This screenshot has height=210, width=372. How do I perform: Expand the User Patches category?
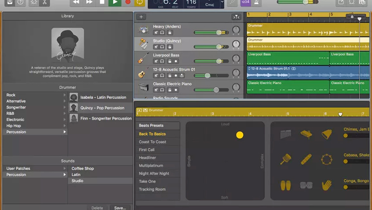coord(35,168)
